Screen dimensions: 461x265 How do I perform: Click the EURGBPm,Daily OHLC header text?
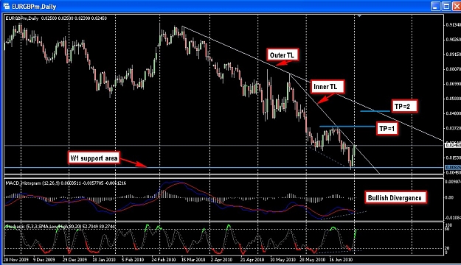coord(56,18)
